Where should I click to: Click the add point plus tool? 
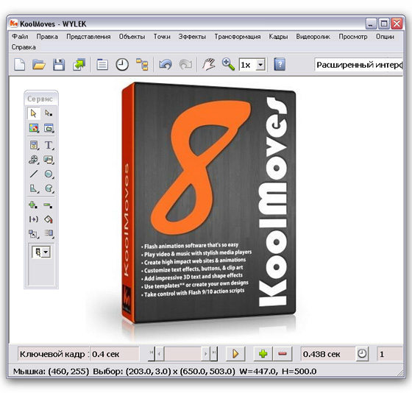(33, 205)
